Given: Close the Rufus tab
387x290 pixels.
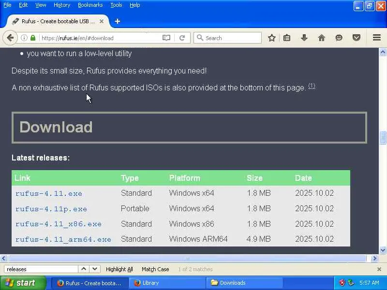Looking at the screenshot, I should pos(102,21).
